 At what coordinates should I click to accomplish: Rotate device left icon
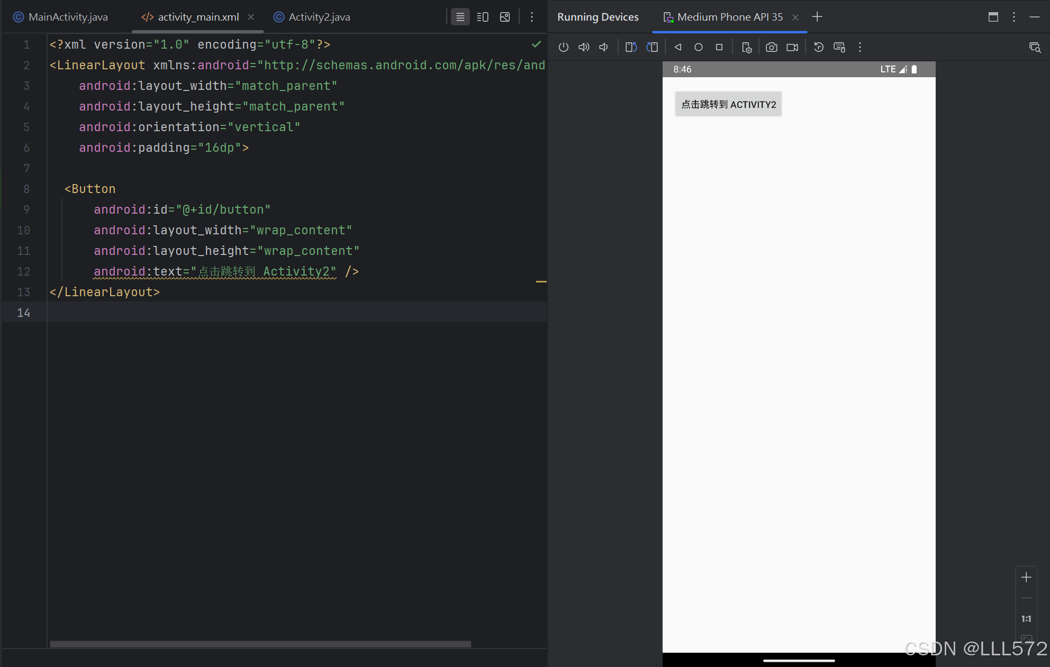click(631, 48)
